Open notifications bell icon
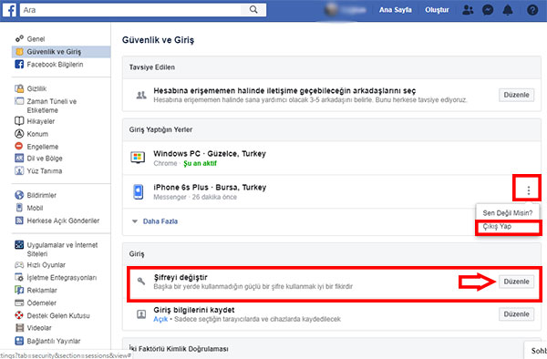 508,10
